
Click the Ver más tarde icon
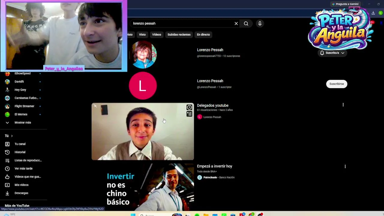7,169
